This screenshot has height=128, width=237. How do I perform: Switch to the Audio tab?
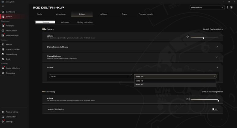pyautogui.click(x=39, y=14)
